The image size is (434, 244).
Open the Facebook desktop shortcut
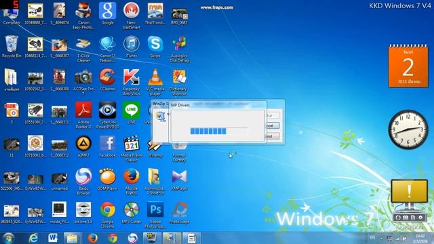[x=107, y=146]
